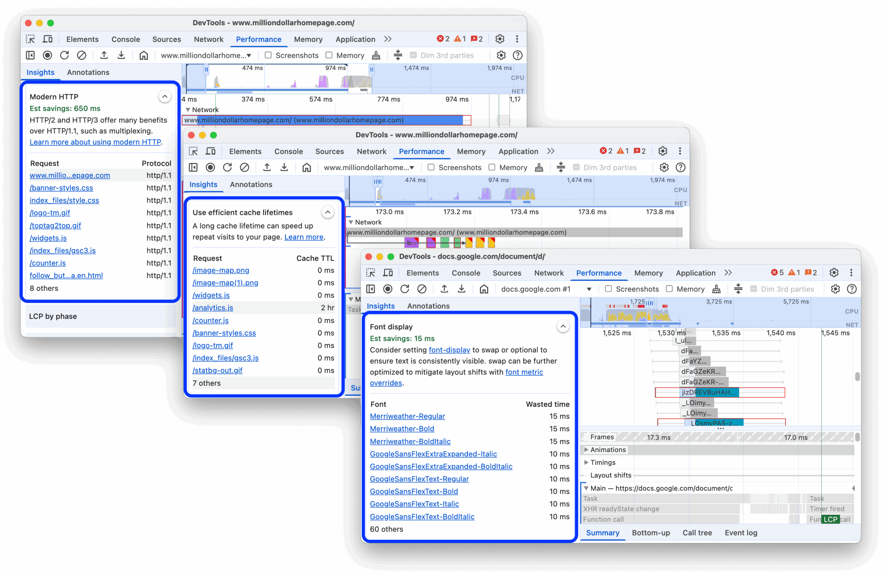
Task: Save the current performance profile
Action: click(121, 55)
